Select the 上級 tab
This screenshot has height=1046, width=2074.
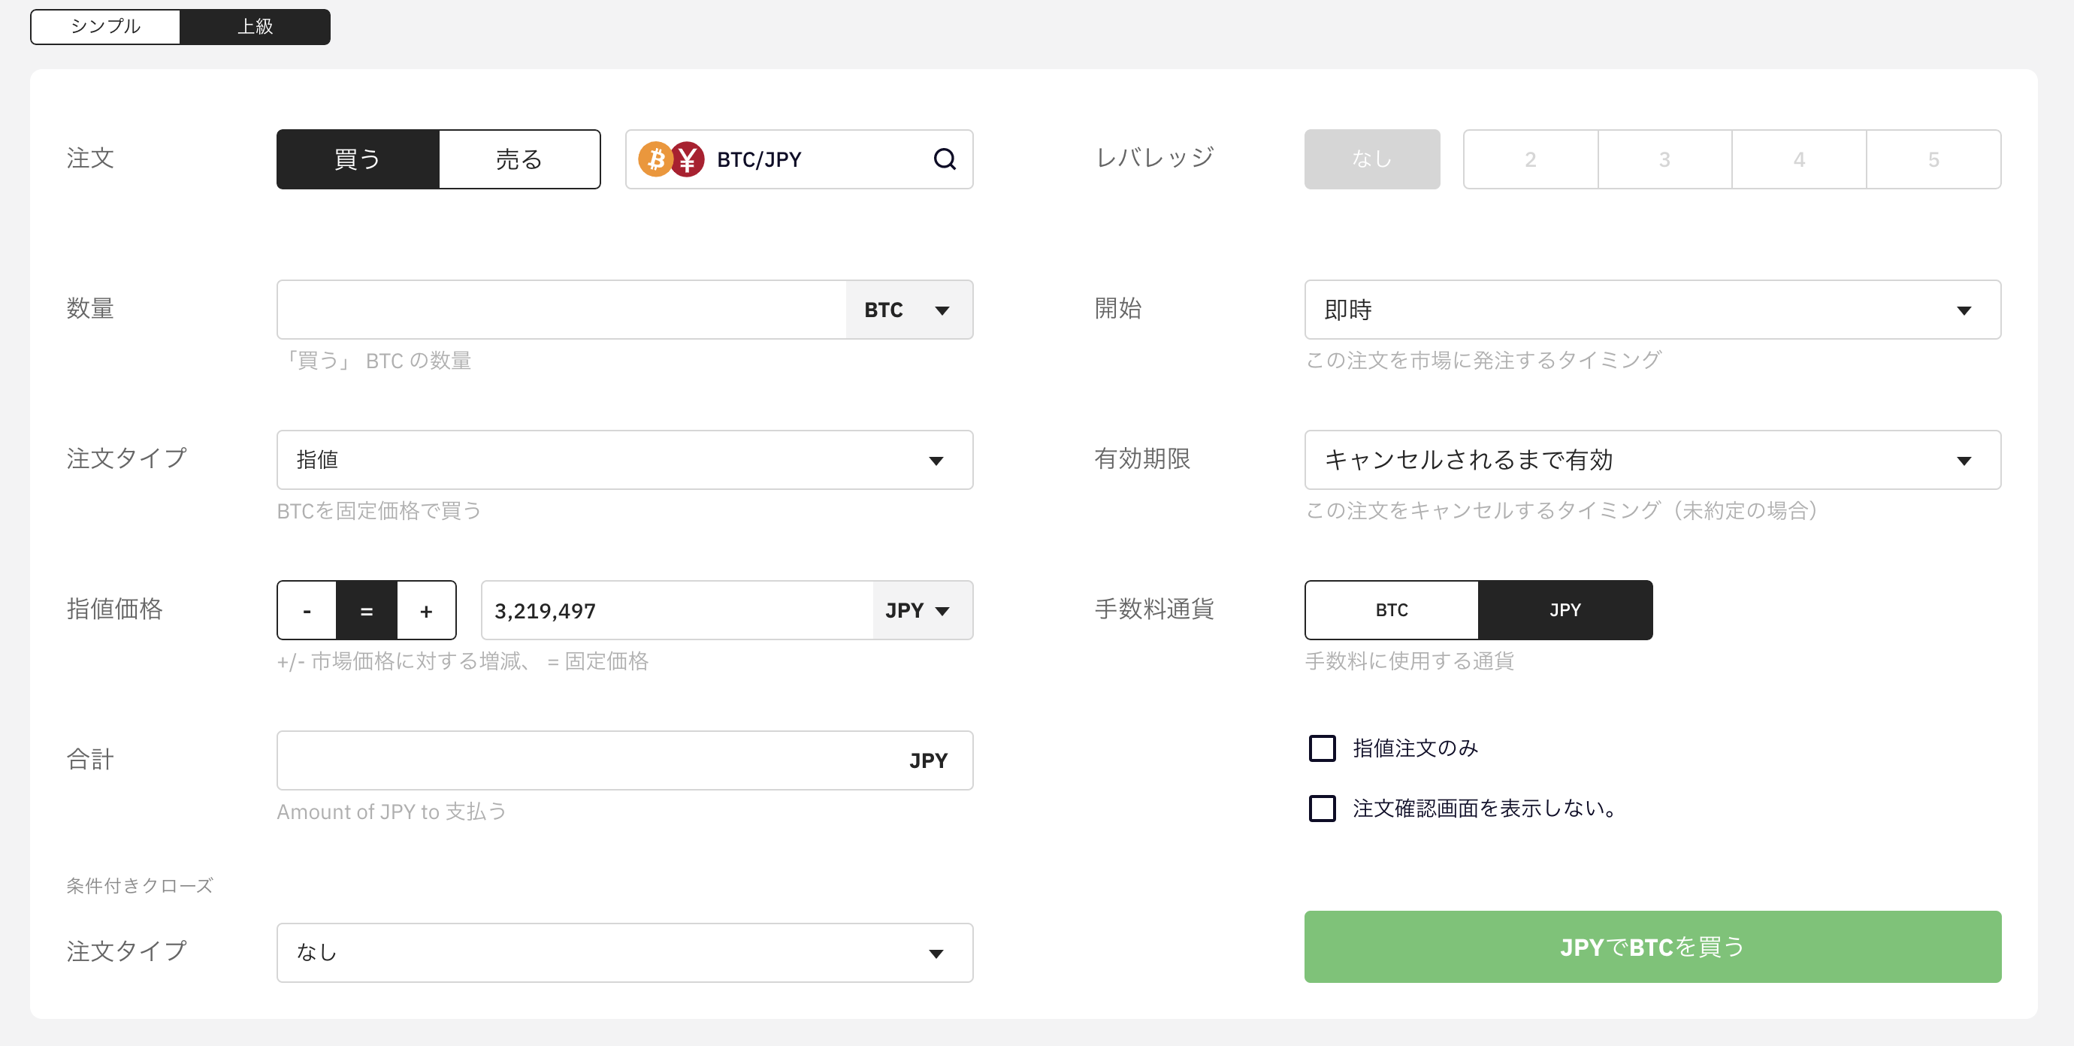[255, 26]
